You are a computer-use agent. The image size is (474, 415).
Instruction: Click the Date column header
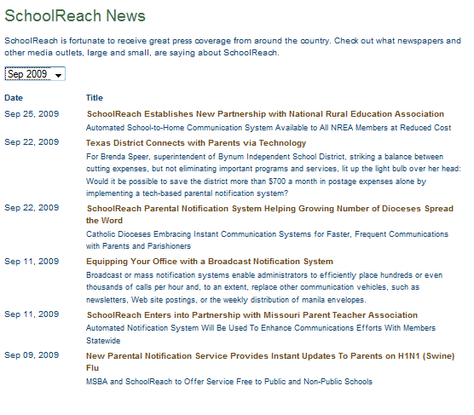[14, 98]
